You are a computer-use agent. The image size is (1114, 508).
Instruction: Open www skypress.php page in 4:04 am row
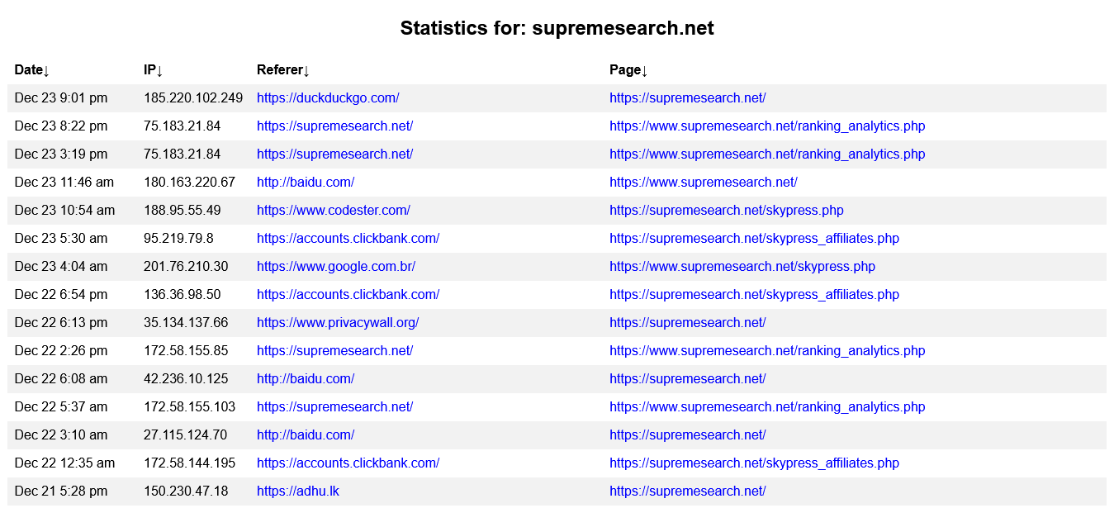[742, 267]
